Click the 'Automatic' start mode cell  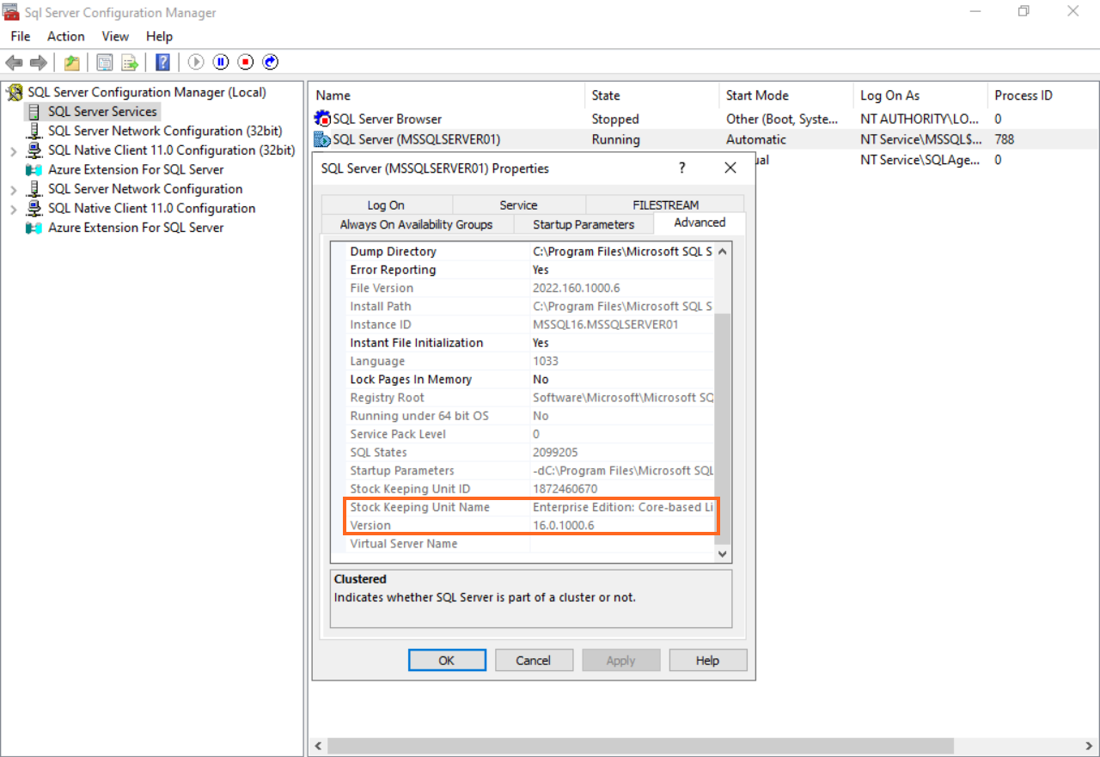click(756, 139)
